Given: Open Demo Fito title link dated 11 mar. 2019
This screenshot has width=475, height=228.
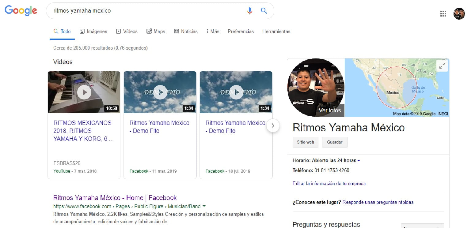Looking at the screenshot, I should tap(159, 127).
